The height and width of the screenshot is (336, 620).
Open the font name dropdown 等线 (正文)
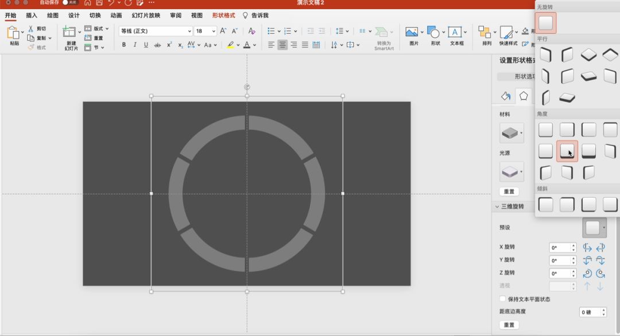[x=156, y=31]
